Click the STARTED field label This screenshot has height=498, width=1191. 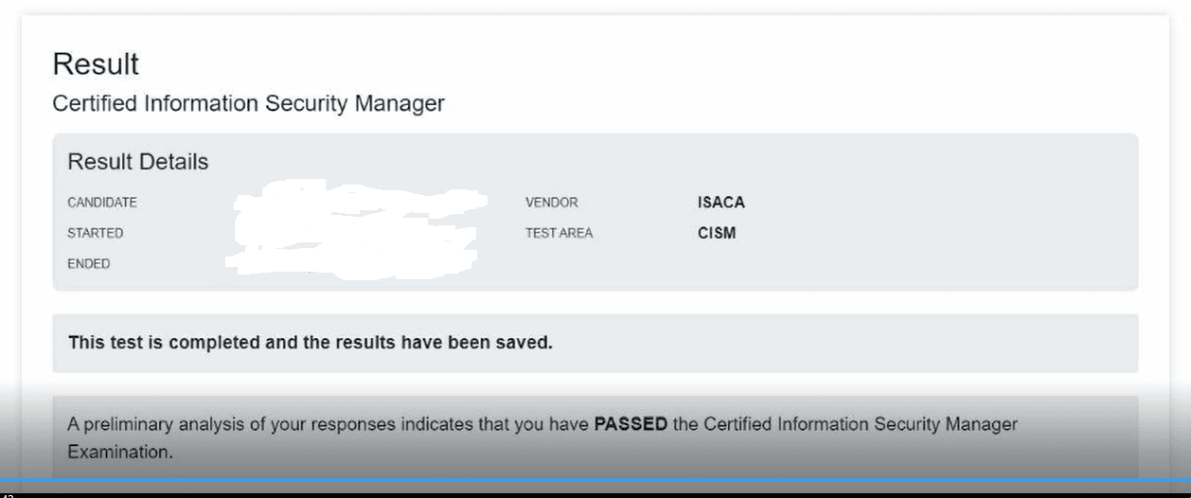(x=95, y=233)
